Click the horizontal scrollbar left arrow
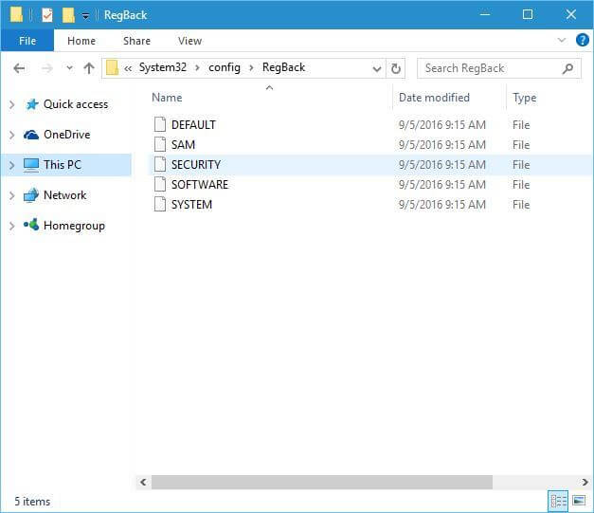The width and height of the screenshot is (594, 513). [143, 482]
